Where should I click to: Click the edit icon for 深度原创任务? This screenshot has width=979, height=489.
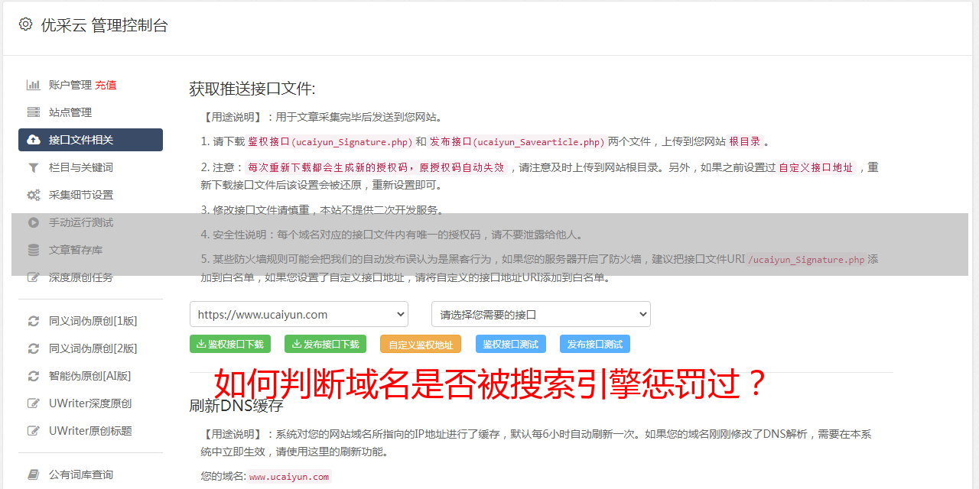34,277
